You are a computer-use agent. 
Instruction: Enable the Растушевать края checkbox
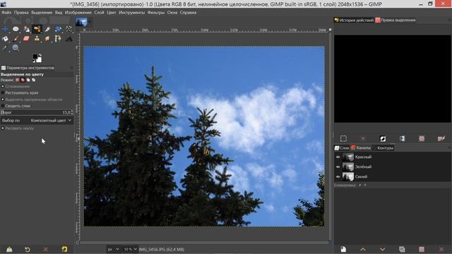[3, 92]
